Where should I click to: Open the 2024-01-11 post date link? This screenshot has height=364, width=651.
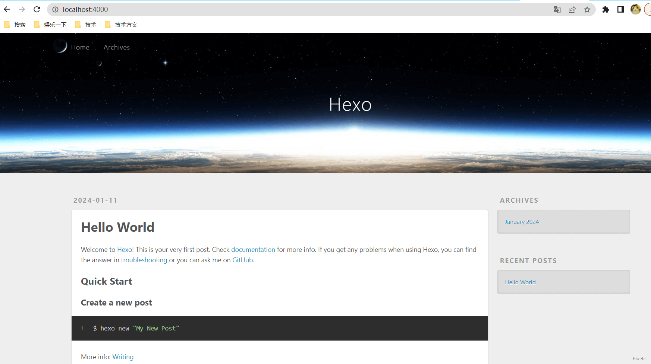(95, 200)
